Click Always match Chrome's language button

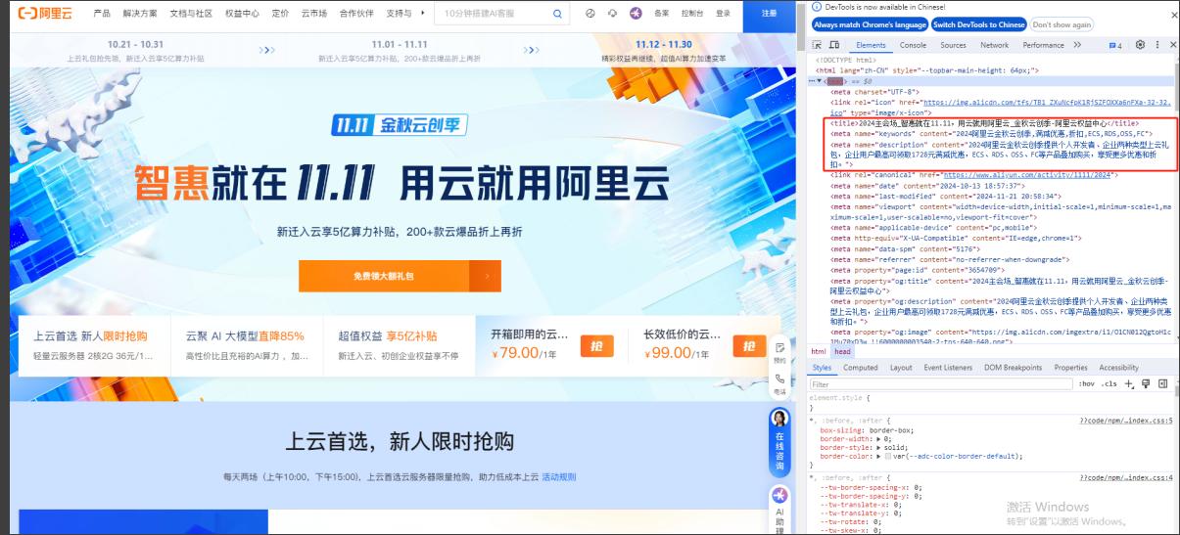tap(870, 24)
